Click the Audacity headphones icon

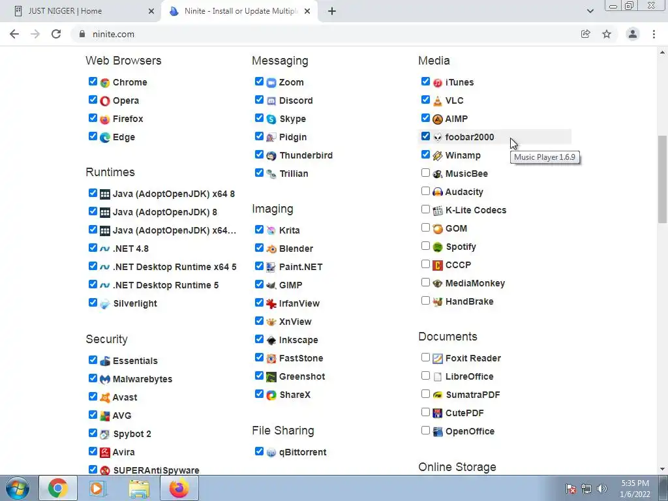point(438,192)
